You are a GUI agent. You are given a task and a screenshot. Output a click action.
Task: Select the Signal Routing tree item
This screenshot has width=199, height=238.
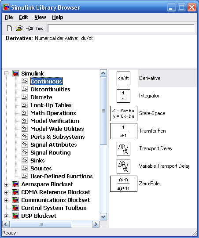click(51, 152)
